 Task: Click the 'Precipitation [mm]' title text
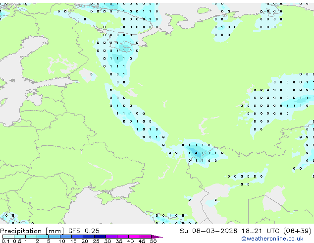click(32, 231)
